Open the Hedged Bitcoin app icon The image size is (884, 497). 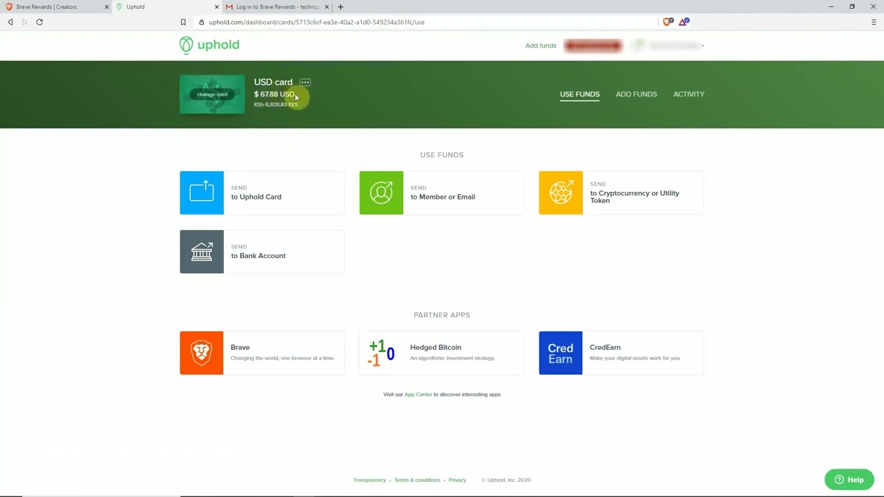point(381,353)
